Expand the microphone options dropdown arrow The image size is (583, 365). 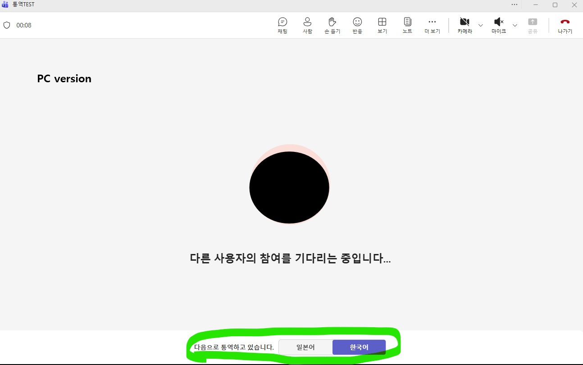515,25
